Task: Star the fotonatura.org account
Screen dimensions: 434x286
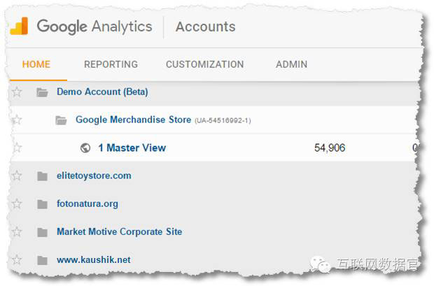Action: [17, 203]
